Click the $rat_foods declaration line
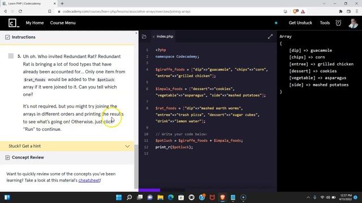 (208, 114)
